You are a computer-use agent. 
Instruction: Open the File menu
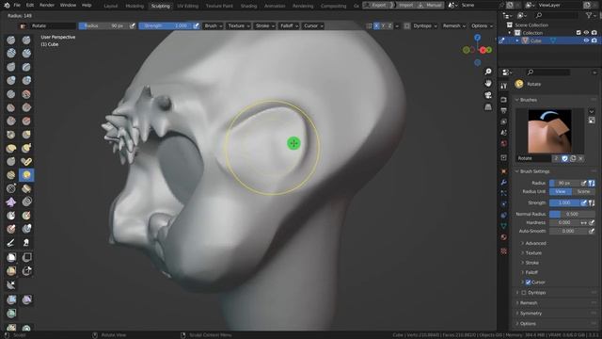click(x=17, y=6)
